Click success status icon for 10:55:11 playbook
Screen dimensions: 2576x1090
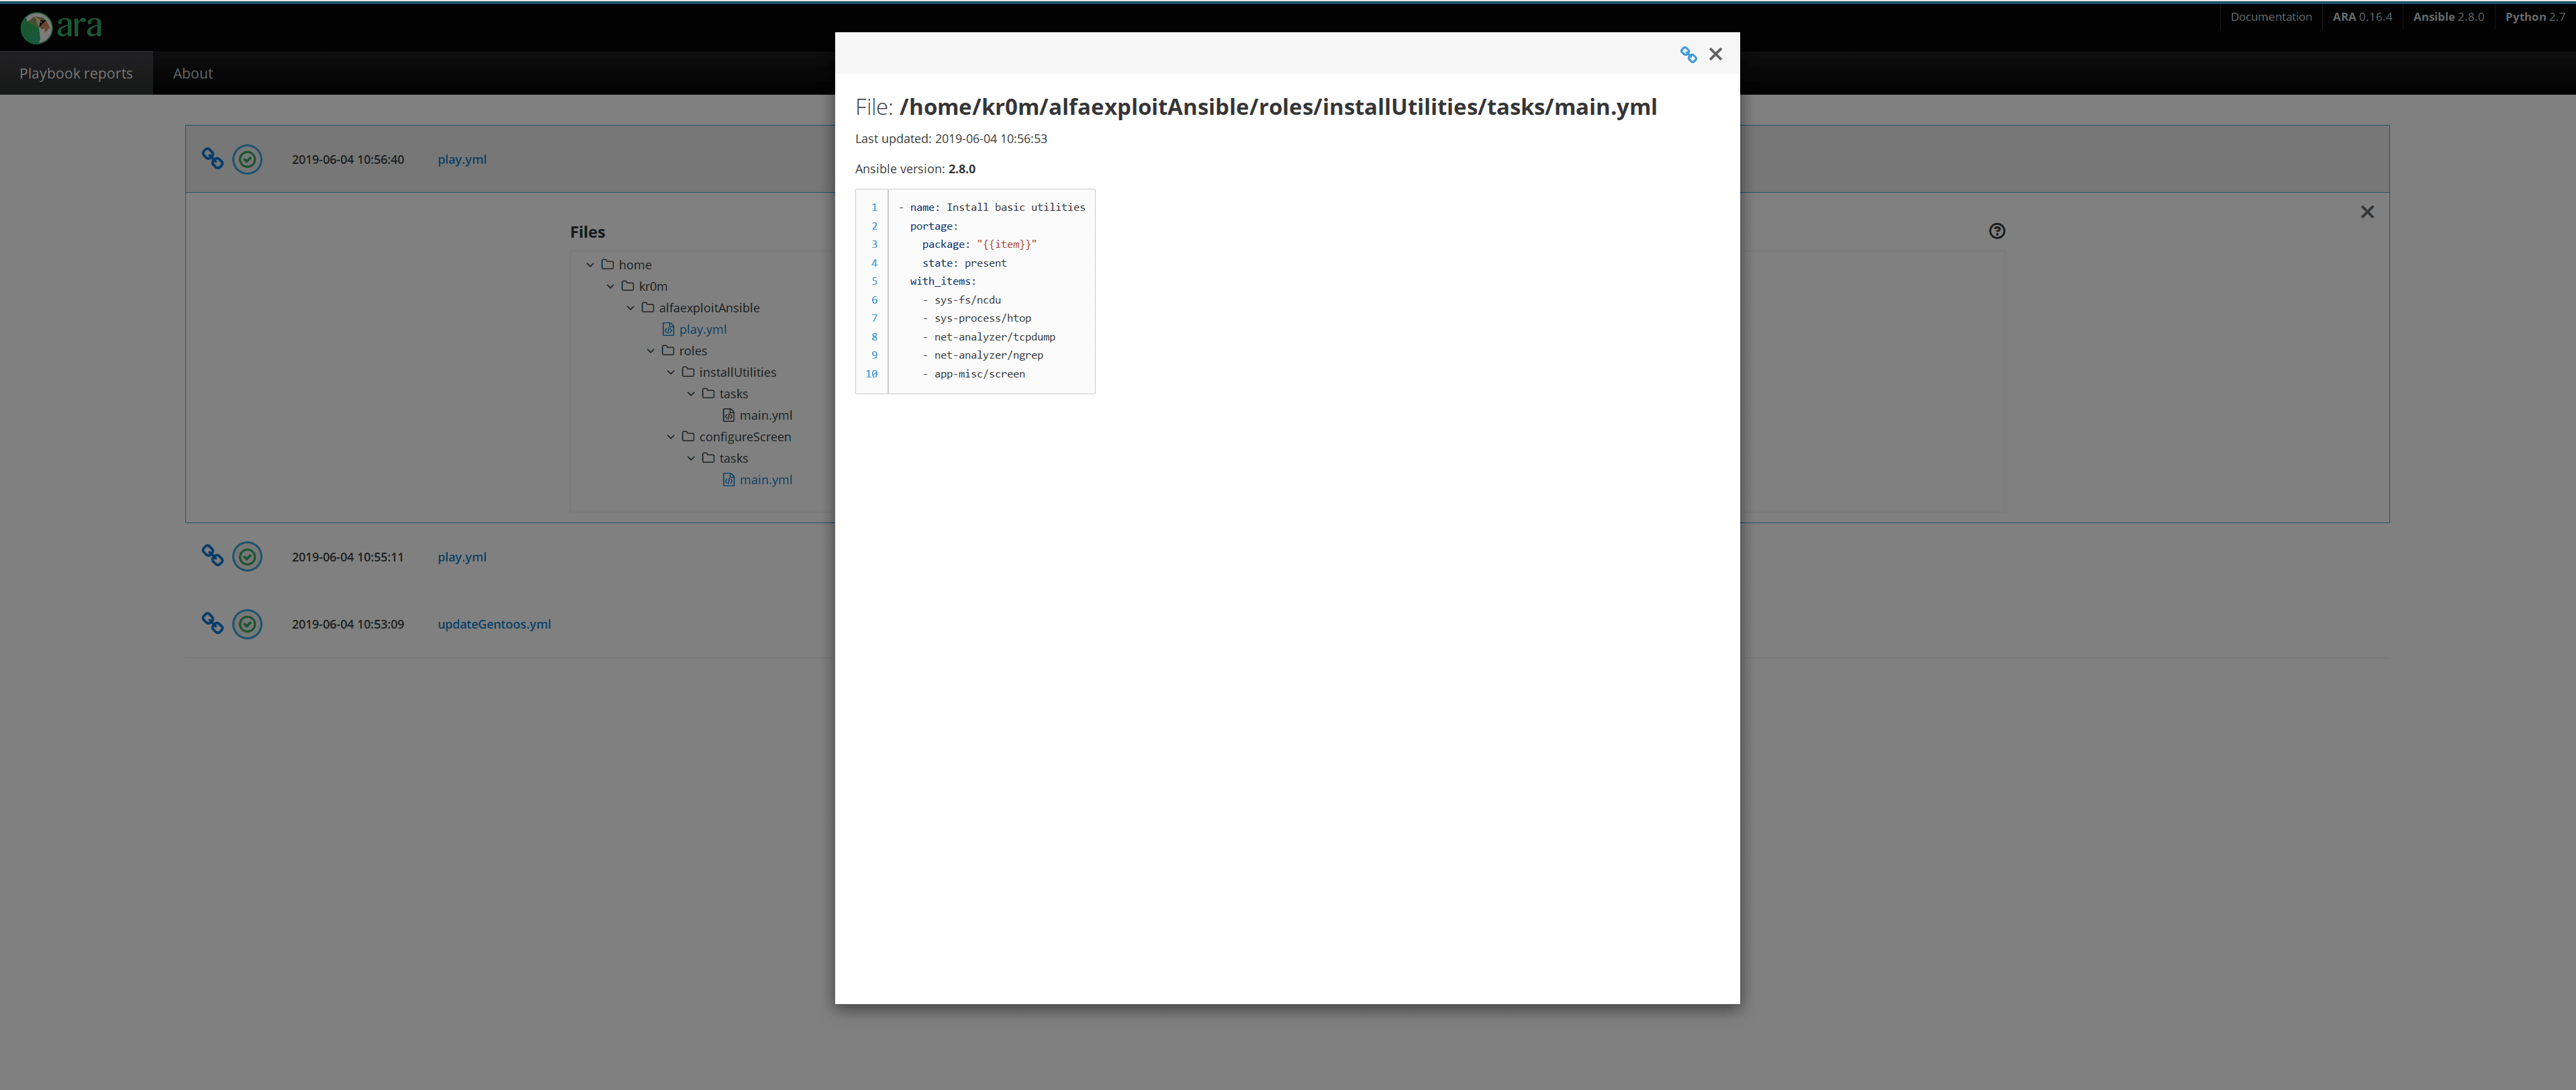pos(247,556)
